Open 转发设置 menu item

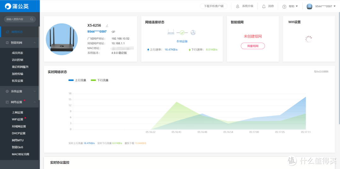pos(18,81)
